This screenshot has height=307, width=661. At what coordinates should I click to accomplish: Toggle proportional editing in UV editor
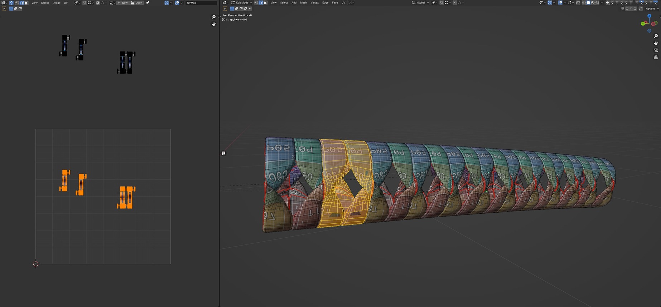(97, 3)
